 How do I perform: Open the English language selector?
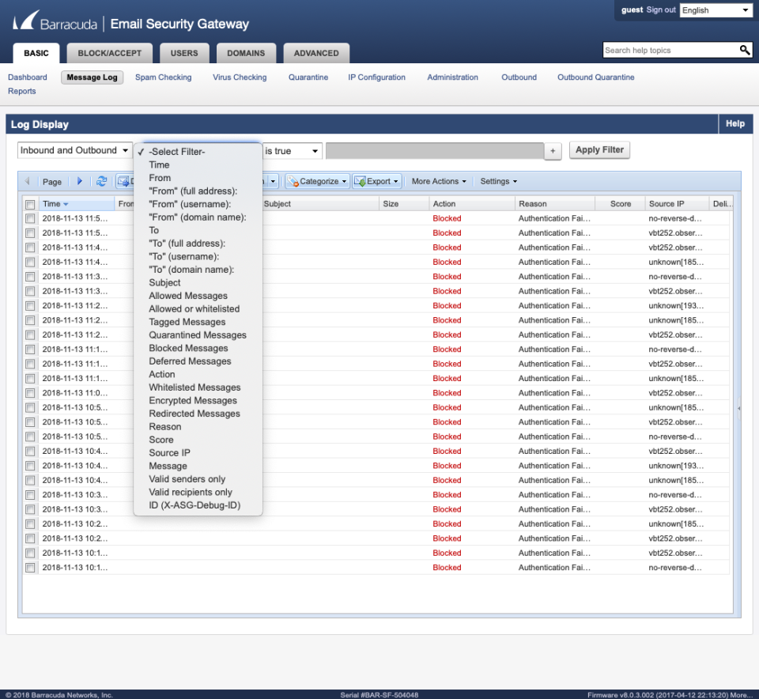pyautogui.click(x=716, y=10)
